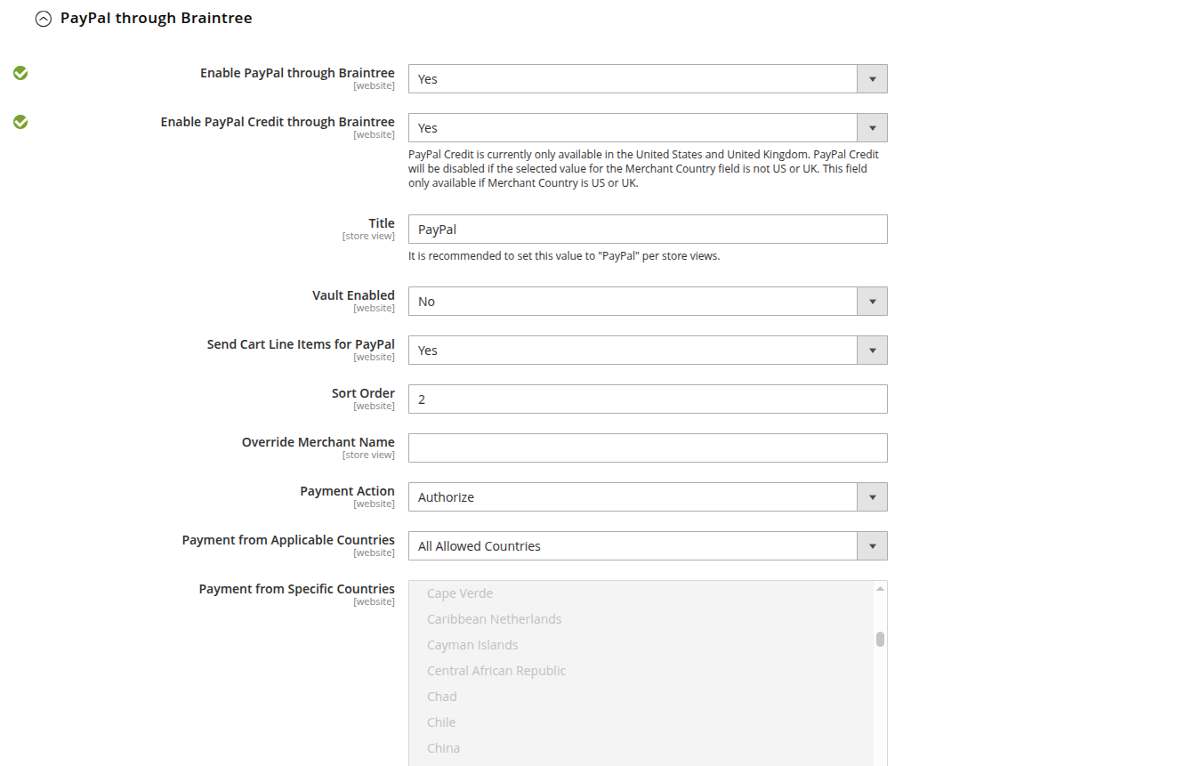Select Cayman Islands in countries list
Viewport: 1185px width, 766px height.
tap(472, 645)
